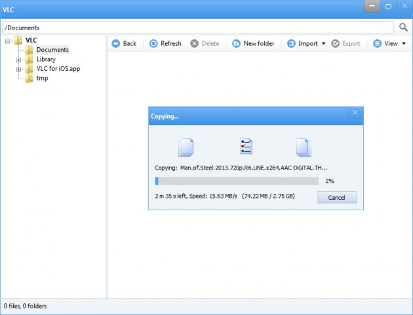Click the copy progress bar
Viewport: 413px width, 315px height.
coord(237,181)
